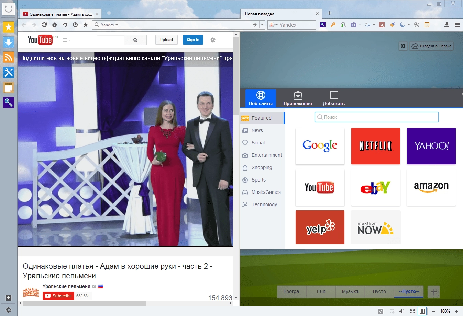
Task: Open the history clock icon
Action: click(75, 25)
